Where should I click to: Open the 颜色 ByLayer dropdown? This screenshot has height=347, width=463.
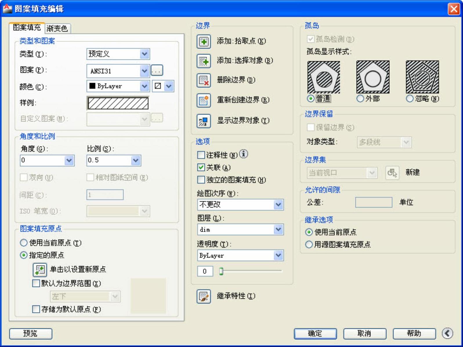pos(118,86)
